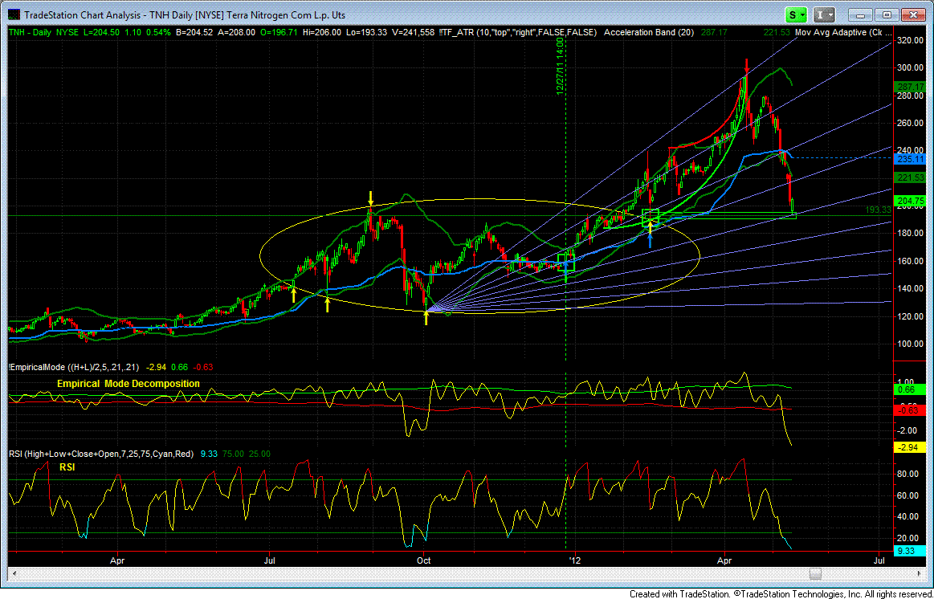Click the 'Acceleration Band (20)' indicator label
Viewport: 934px width, 599px height.
[x=649, y=33]
